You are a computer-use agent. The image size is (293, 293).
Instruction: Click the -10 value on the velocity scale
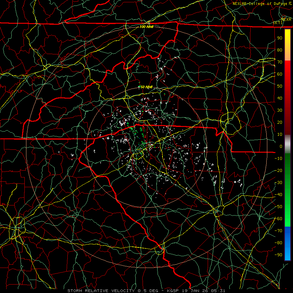[278, 159]
